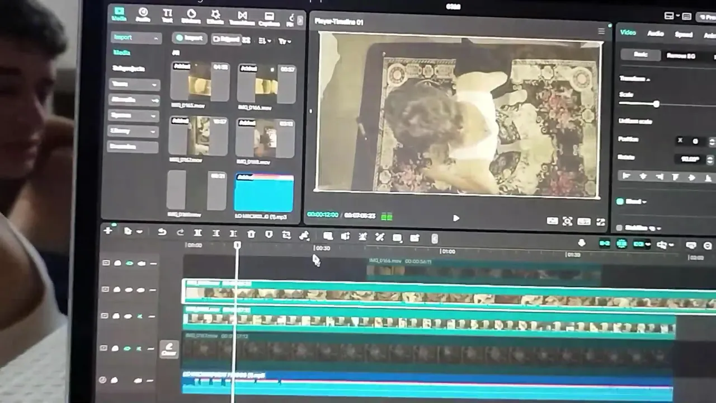Align clip left with first align icon
The height and width of the screenshot is (403, 716).
[626, 176]
